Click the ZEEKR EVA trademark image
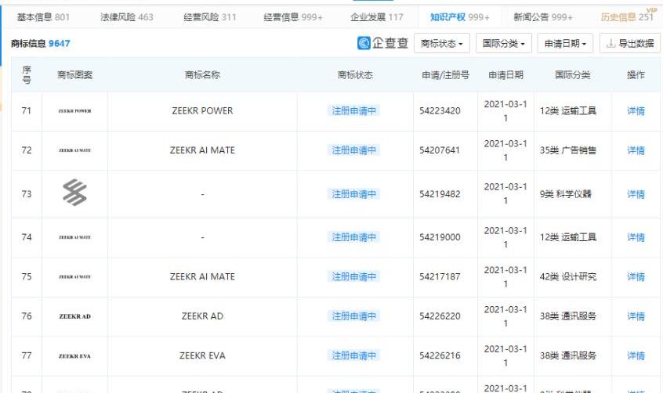The height and width of the screenshot is (393, 663). pyautogui.click(x=74, y=355)
